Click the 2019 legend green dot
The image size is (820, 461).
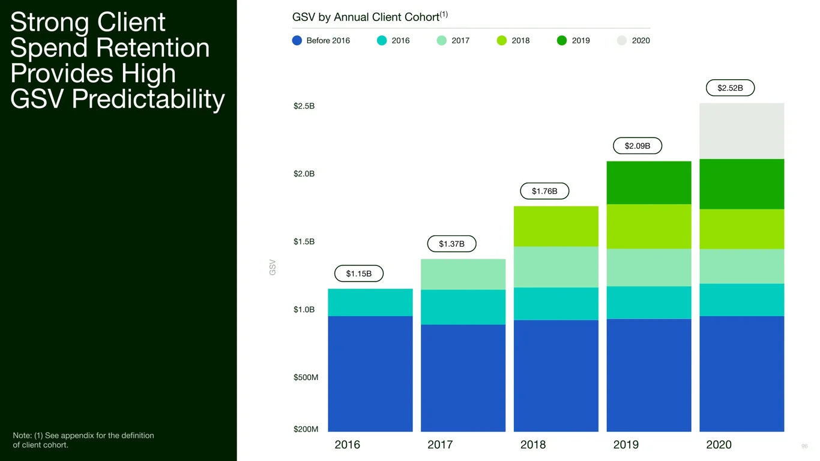pyautogui.click(x=562, y=41)
